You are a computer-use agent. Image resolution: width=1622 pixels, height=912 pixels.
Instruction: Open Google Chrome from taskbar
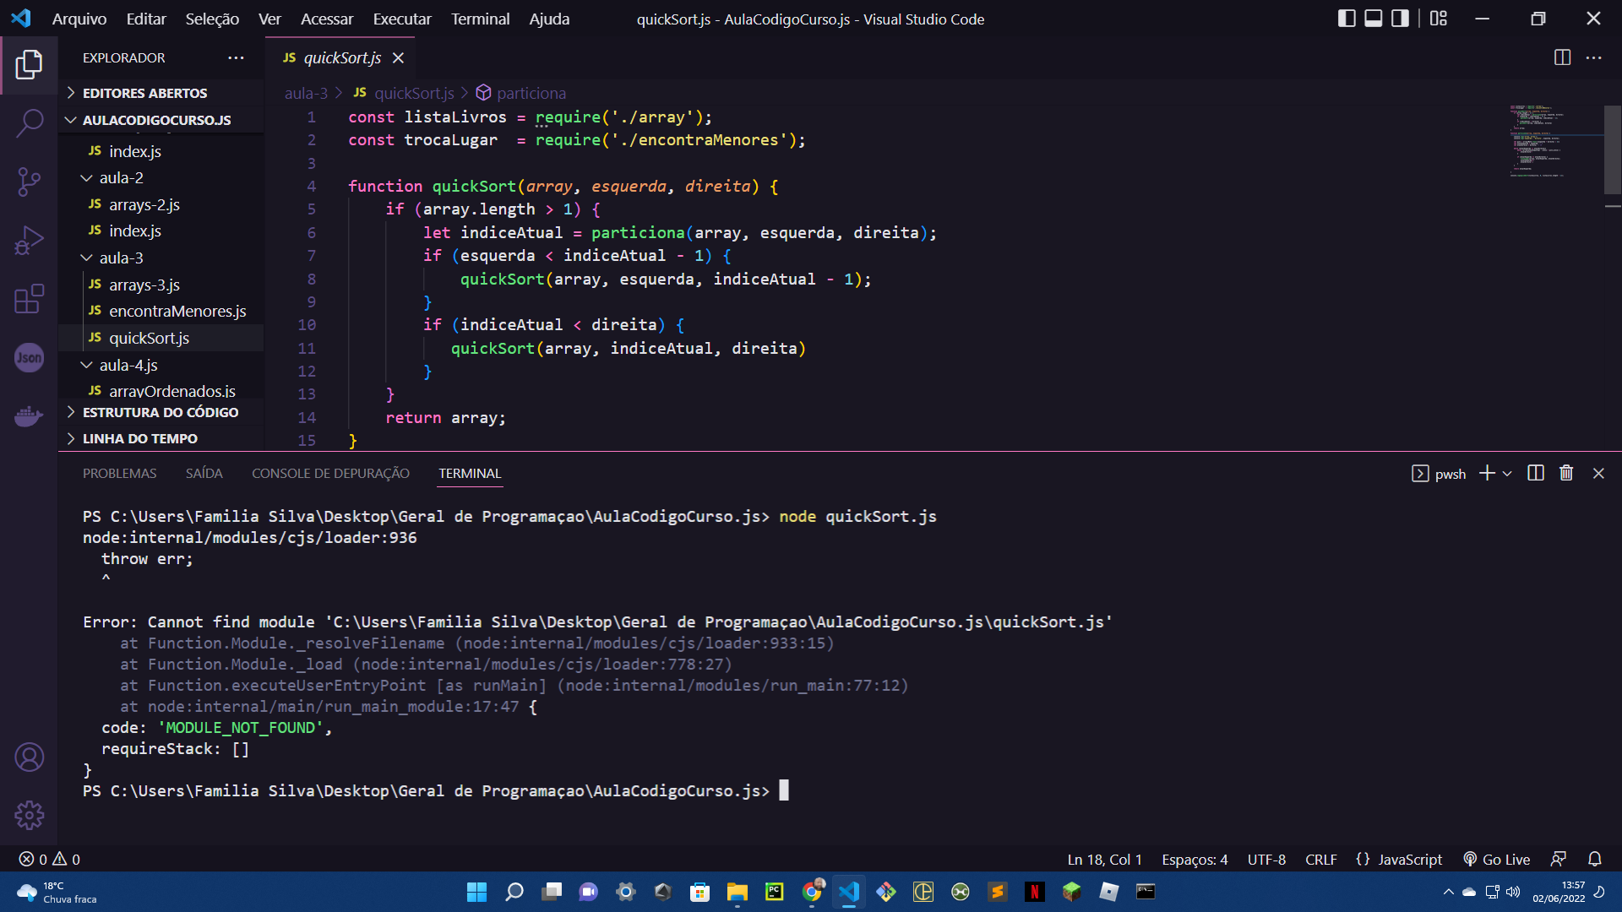(x=812, y=892)
